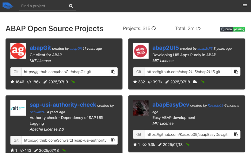Open the abapGit project title link
Viewport: 251px width, 153px height.
40,48
